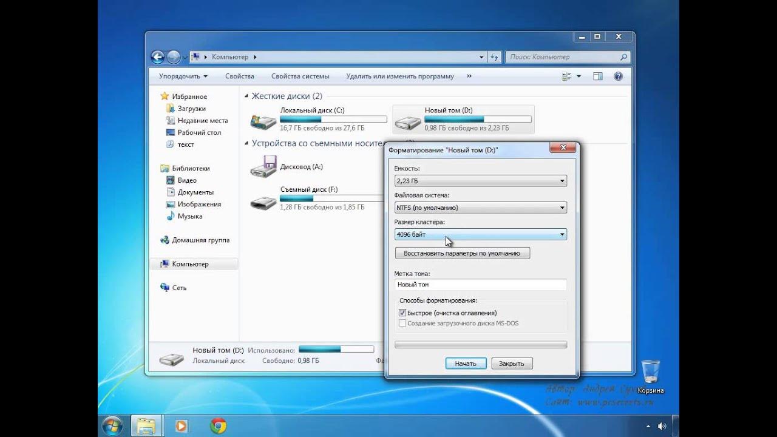The width and height of the screenshot is (777, 437).
Task: Open Емкость dropdown showing 2,23 ГБ
Action: [481, 181]
